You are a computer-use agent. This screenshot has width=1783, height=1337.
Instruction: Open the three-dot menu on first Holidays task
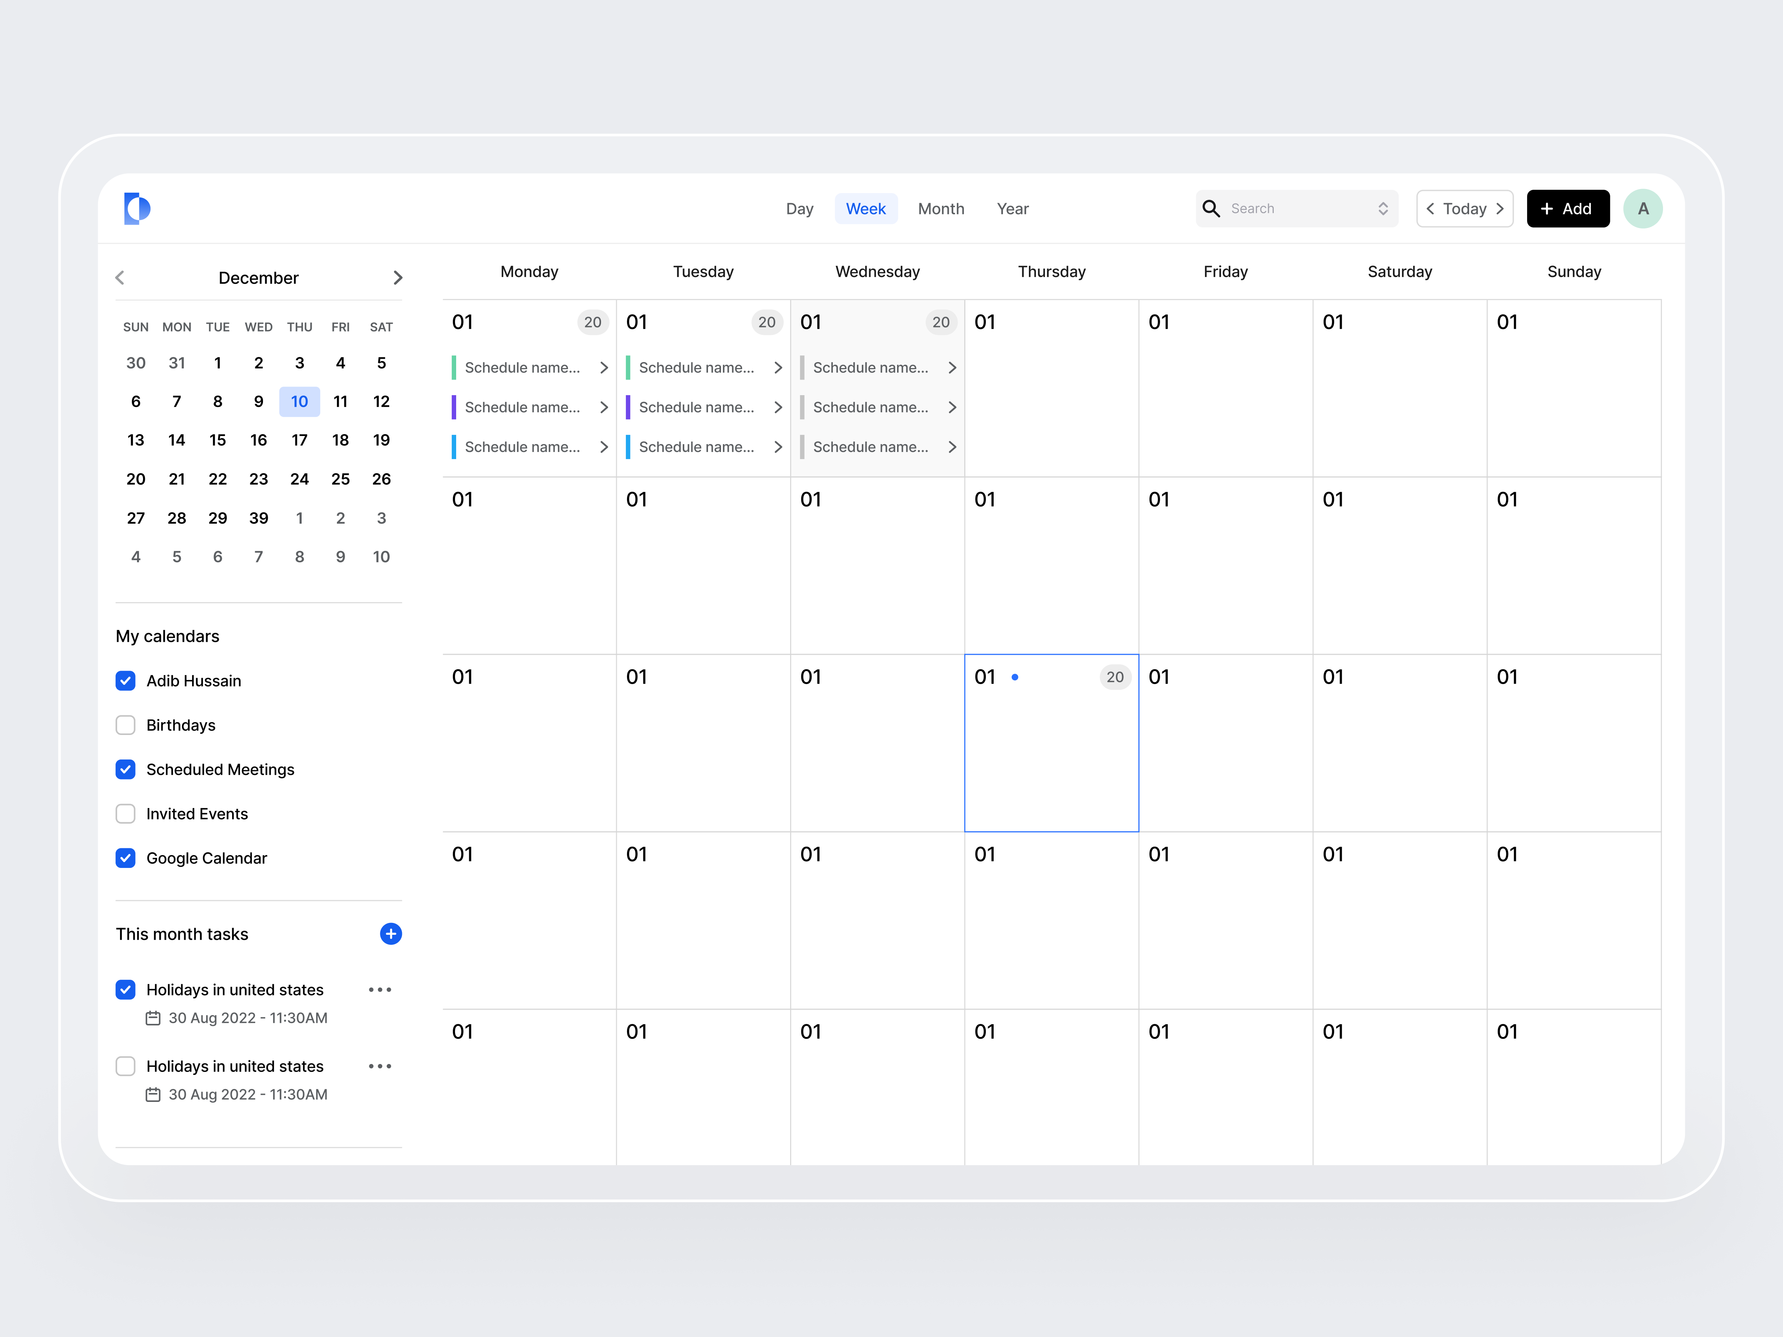click(x=380, y=989)
